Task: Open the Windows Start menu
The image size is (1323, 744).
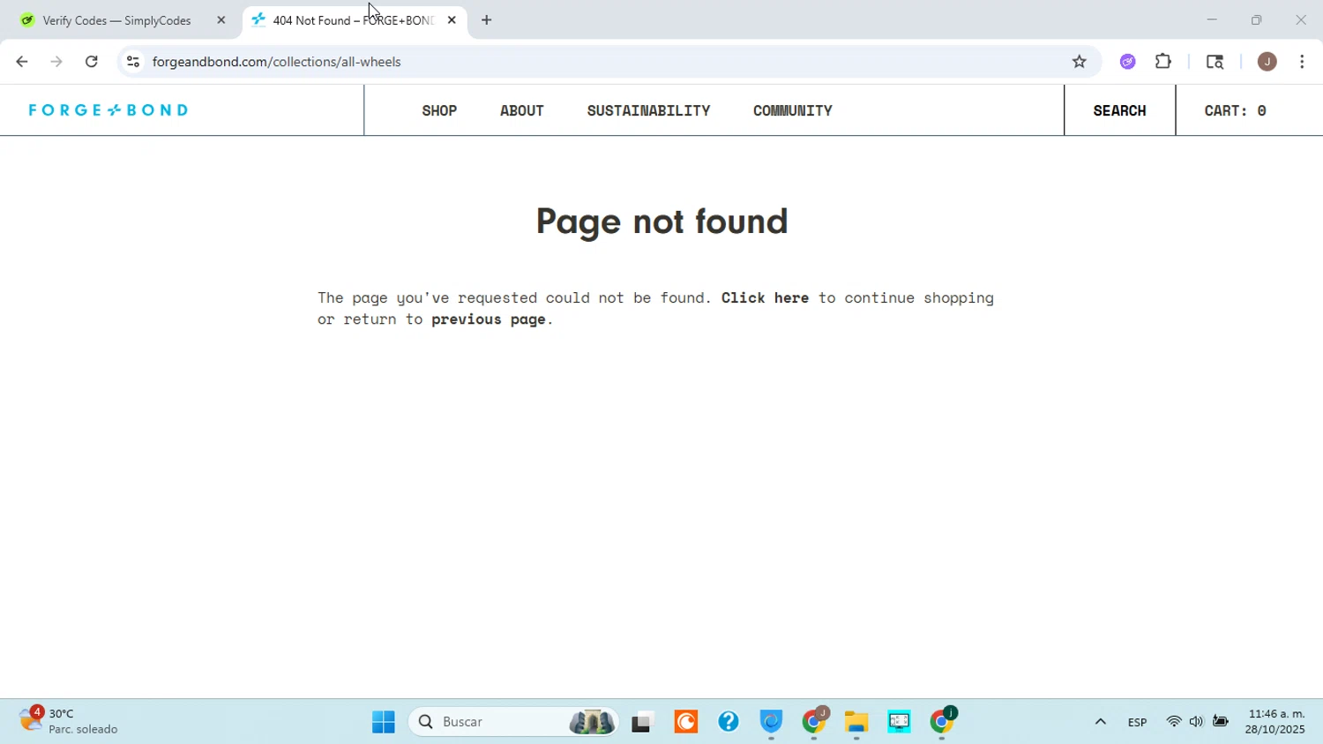Action: (384, 722)
